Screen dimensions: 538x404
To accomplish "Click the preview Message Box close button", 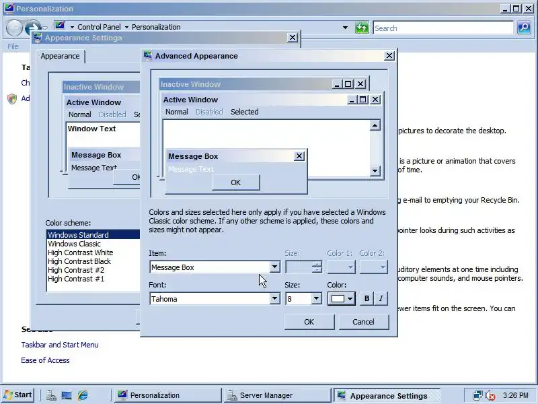I will point(299,156).
